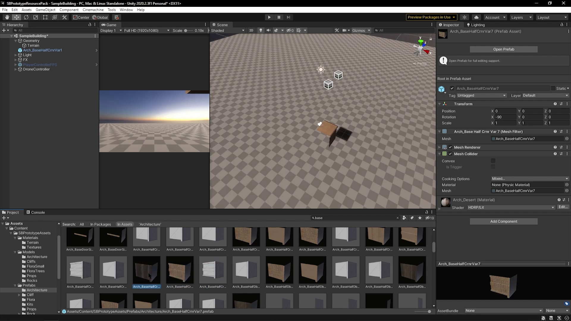Select the Rect transform tool

[45, 17]
